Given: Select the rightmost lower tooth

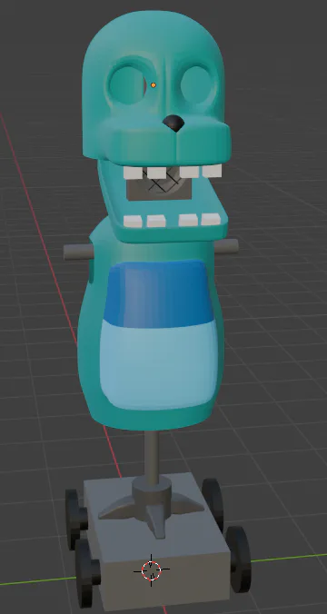Looking at the screenshot, I should point(211,219).
